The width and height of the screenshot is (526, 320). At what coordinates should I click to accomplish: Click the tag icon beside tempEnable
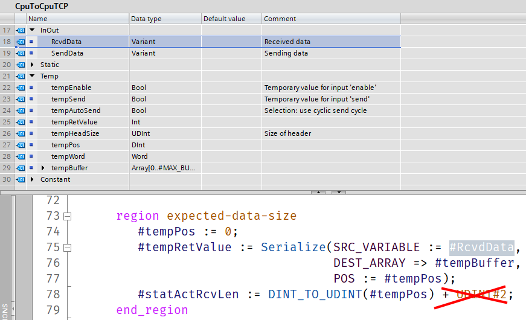(x=20, y=88)
